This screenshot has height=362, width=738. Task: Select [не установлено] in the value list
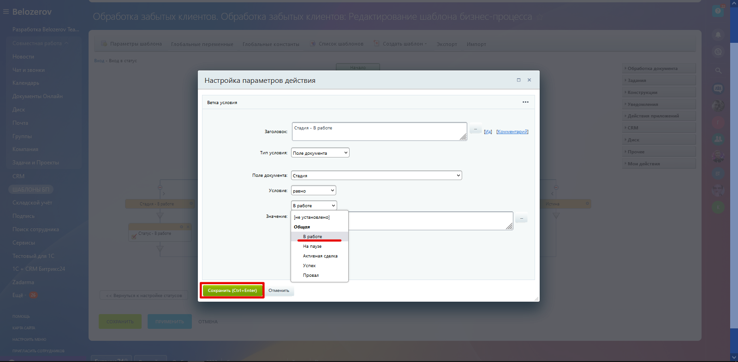point(320,217)
